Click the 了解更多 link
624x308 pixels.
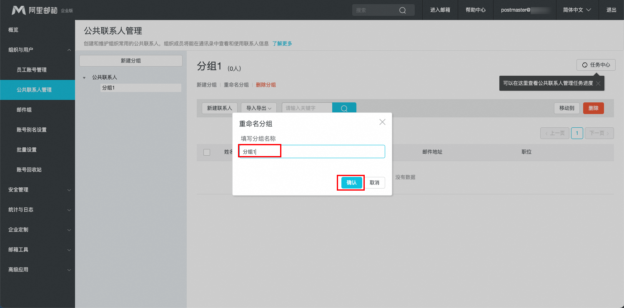pyautogui.click(x=282, y=43)
